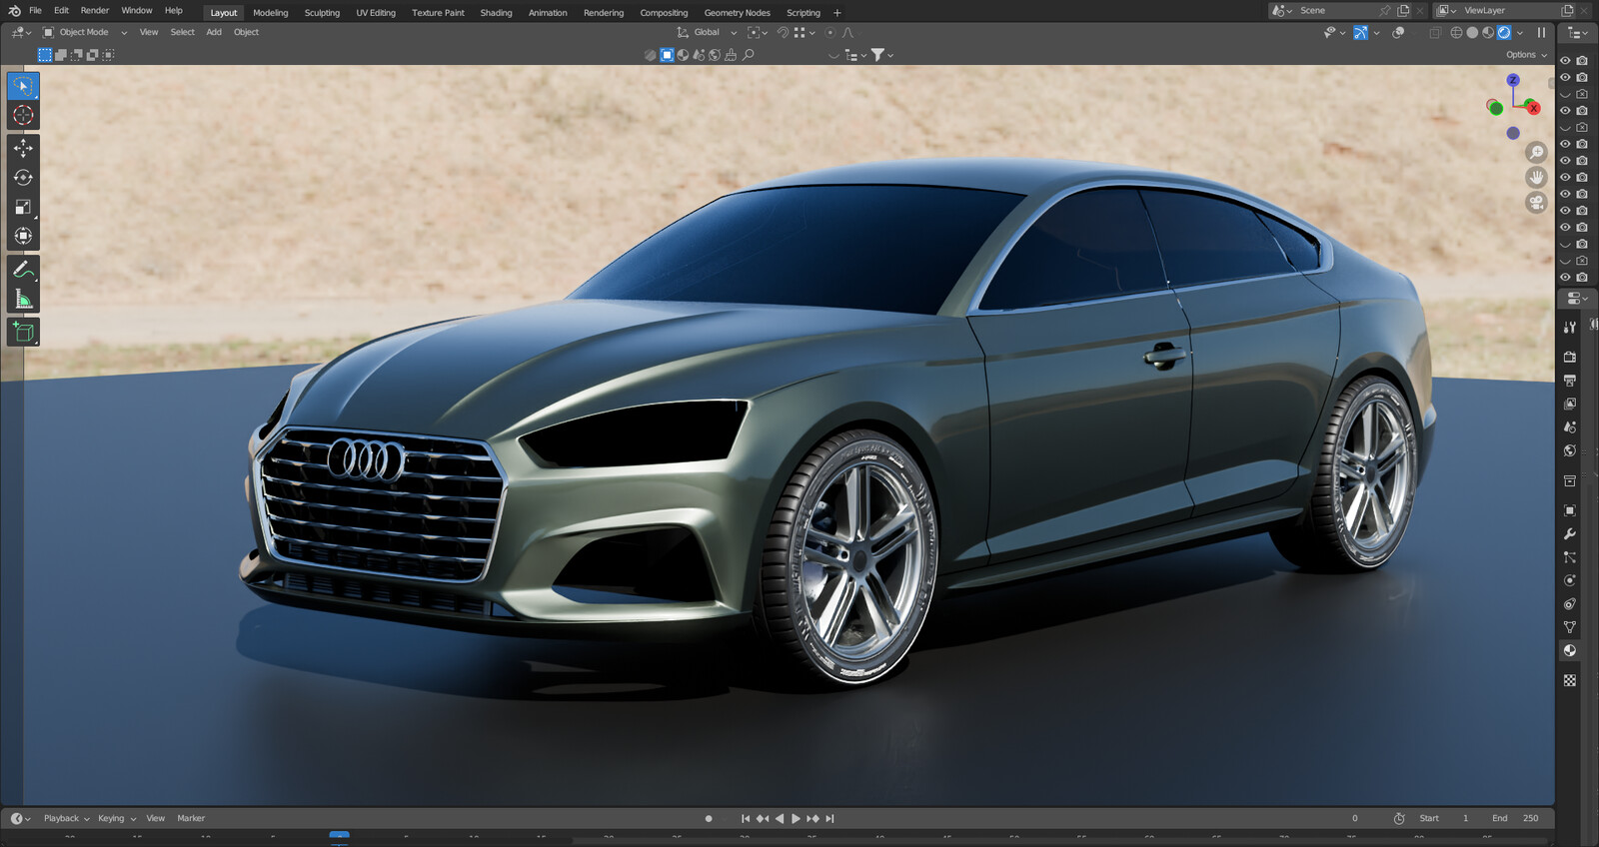This screenshot has width=1599, height=847.
Task: Click the Blender logo menu
Action: pyautogui.click(x=14, y=11)
